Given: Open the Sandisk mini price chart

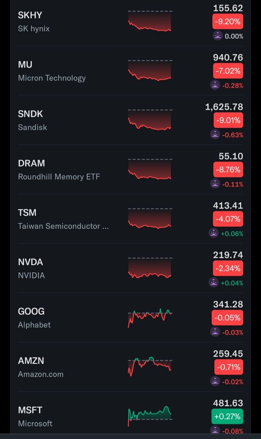Looking at the screenshot, I should coord(150,120).
